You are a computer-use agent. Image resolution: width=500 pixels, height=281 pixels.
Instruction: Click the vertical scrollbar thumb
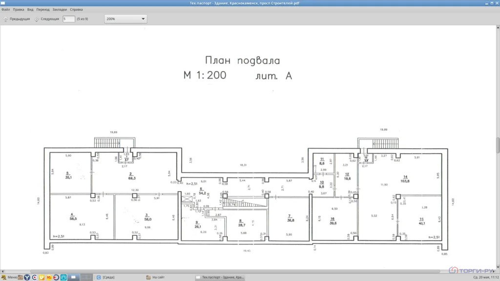498,145
